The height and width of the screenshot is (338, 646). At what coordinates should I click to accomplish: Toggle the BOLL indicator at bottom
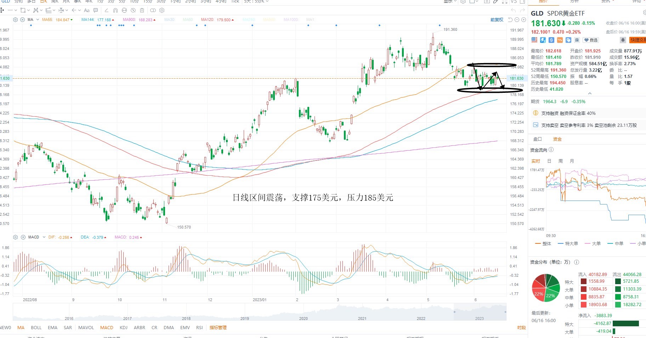(36, 328)
